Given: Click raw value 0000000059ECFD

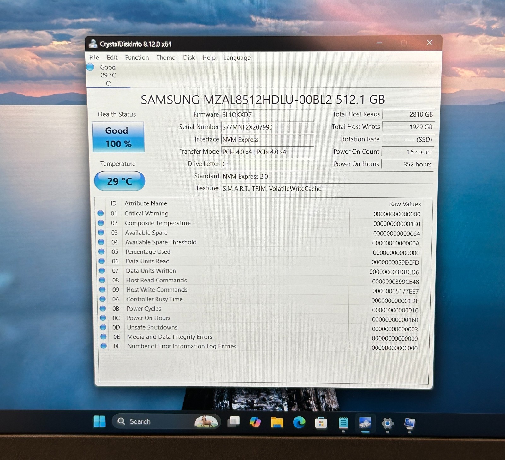Looking at the screenshot, I should [395, 263].
